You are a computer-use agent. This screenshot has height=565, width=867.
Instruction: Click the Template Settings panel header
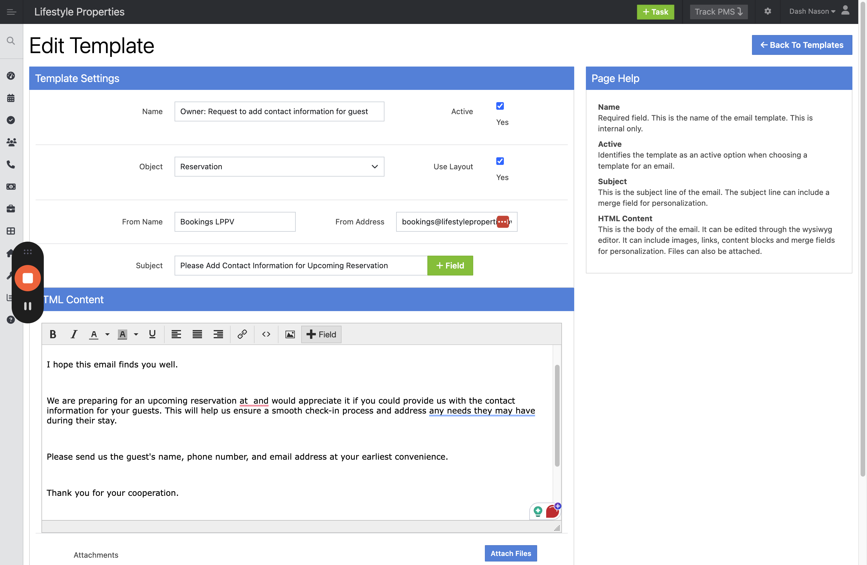pos(302,78)
